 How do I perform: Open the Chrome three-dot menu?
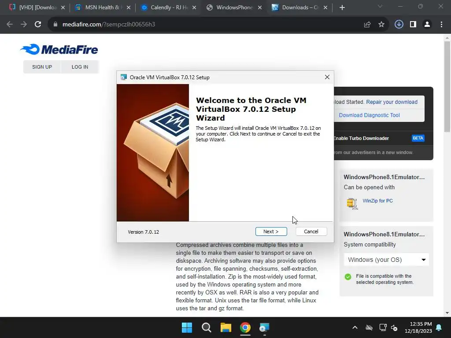[x=441, y=25]
